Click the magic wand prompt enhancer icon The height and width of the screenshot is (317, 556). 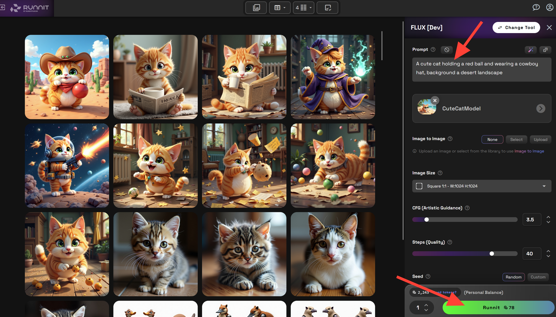pos(530,50)
